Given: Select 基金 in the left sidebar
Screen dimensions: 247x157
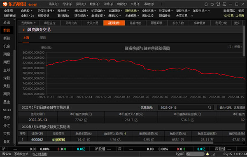Looking at the screenshot, I should (7, 102).
